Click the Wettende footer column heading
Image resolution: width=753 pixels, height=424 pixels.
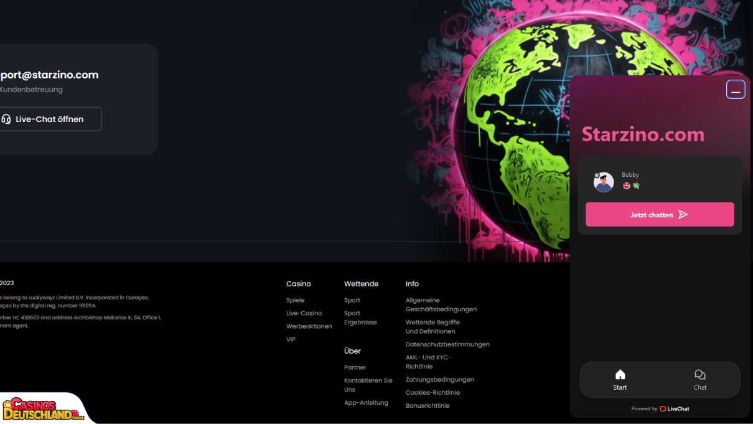tap(361, 284)
